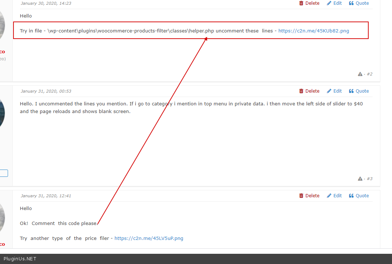The width and height of the screenshot is (392, 264).
Task: Edit the January 30 14:23 post
Action: click(x=334, y=3)
